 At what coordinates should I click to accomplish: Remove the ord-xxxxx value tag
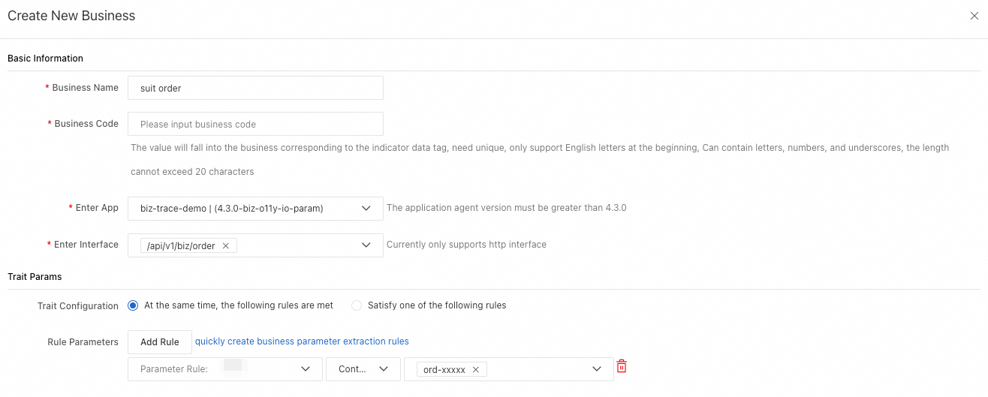[x=475, y=369]
